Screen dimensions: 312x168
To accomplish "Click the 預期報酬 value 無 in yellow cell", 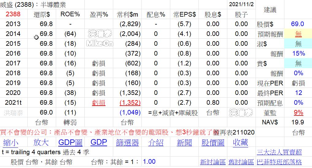I will [298, 34].
